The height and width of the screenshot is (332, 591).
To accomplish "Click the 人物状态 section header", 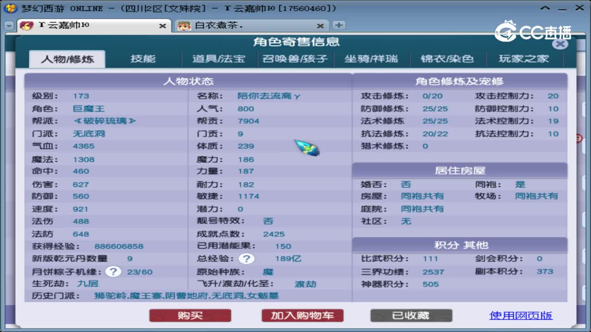I will (188, 81).
